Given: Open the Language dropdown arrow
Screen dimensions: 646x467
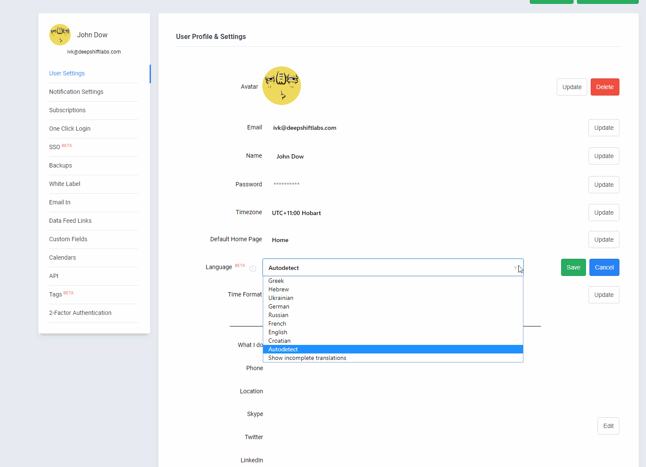Looking at the screenshot, I should tap(515, 268).
